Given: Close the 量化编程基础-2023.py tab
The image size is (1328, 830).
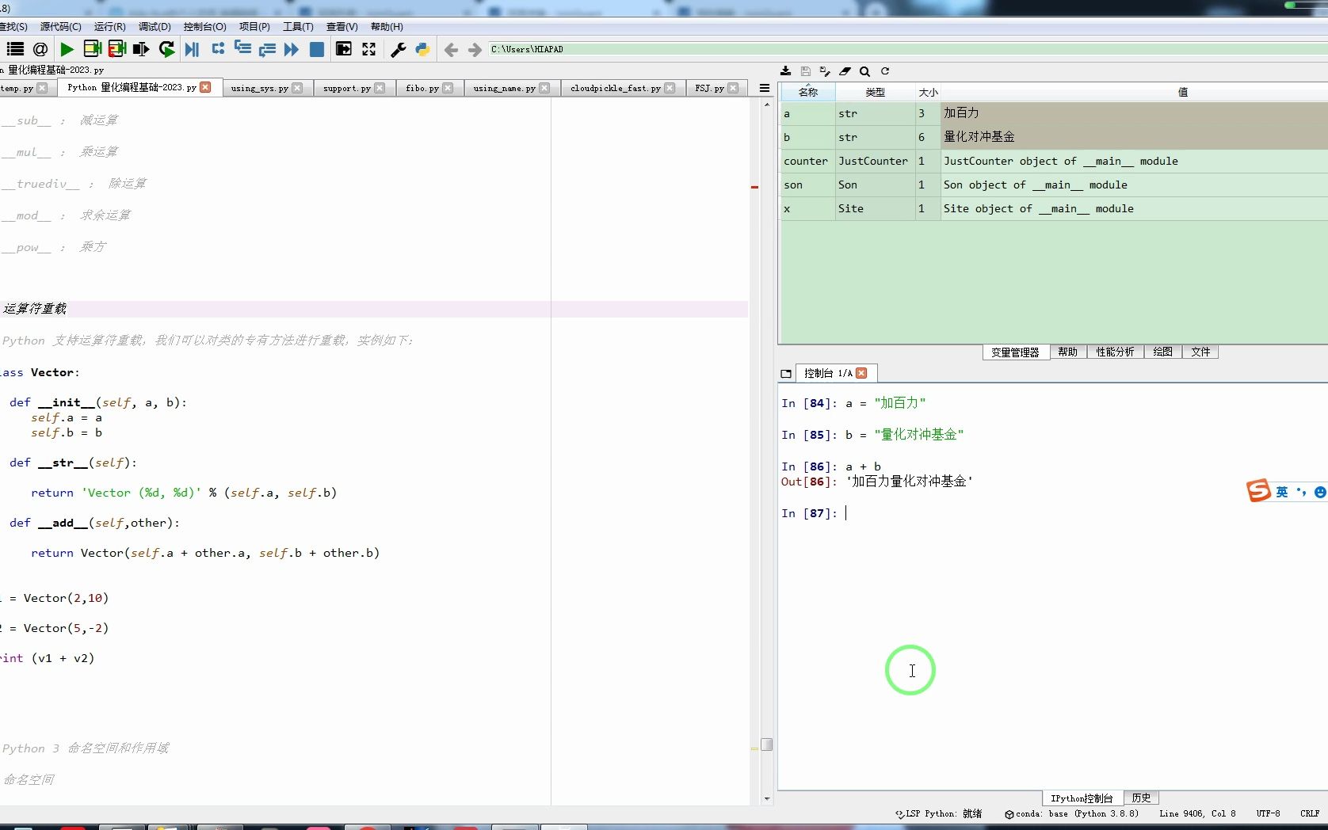Looking at the screenshot, I should coord(206,87).
